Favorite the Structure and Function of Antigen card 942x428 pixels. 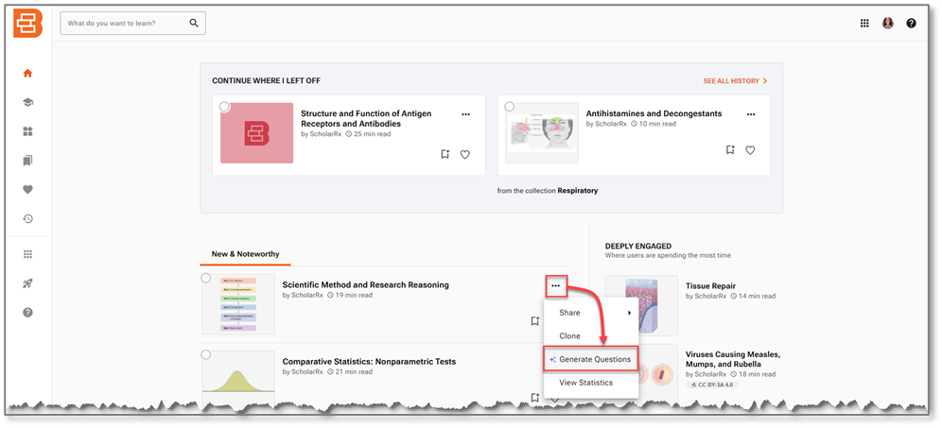tap(465, 155)
